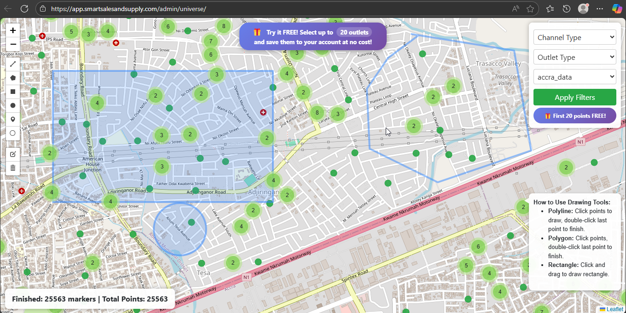This screenshot has width=626, height=313.
Task: Open the Channel Type dropdown
Action: pos(574,37)
